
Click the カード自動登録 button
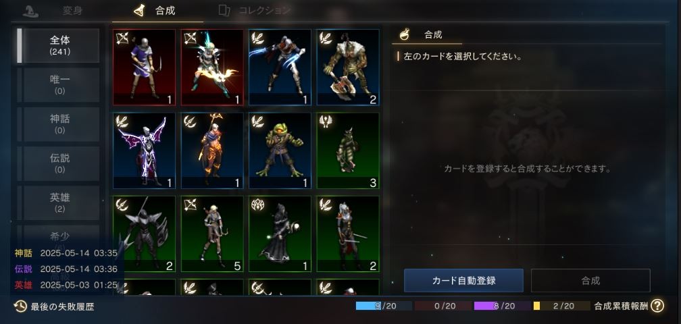(x=463, y=281)
